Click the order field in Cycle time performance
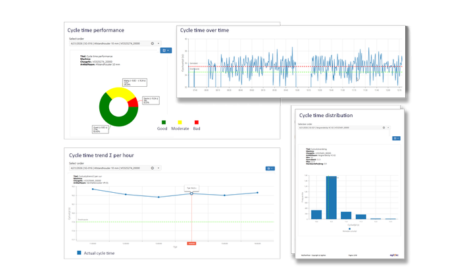469x279 pixels. [x=115, y=43]
